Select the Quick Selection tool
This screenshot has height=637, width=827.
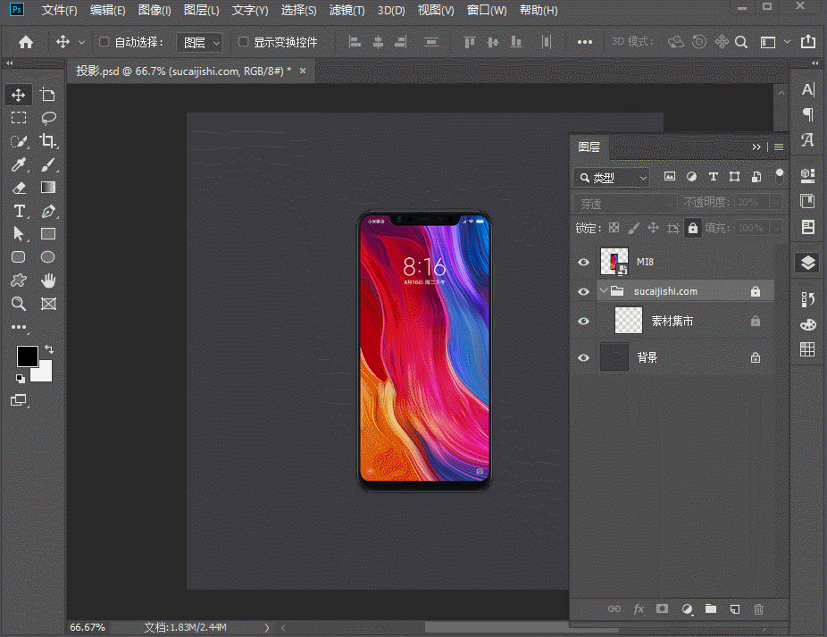coord(19,141)
